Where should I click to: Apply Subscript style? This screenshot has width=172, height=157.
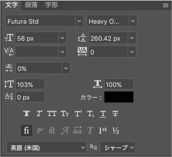(x=91, y=113)
